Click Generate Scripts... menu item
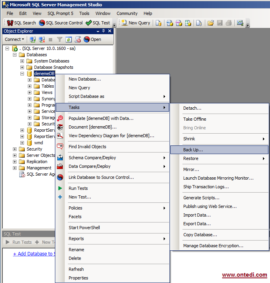Viewport: 270px width, 283px height. point(219,198)
